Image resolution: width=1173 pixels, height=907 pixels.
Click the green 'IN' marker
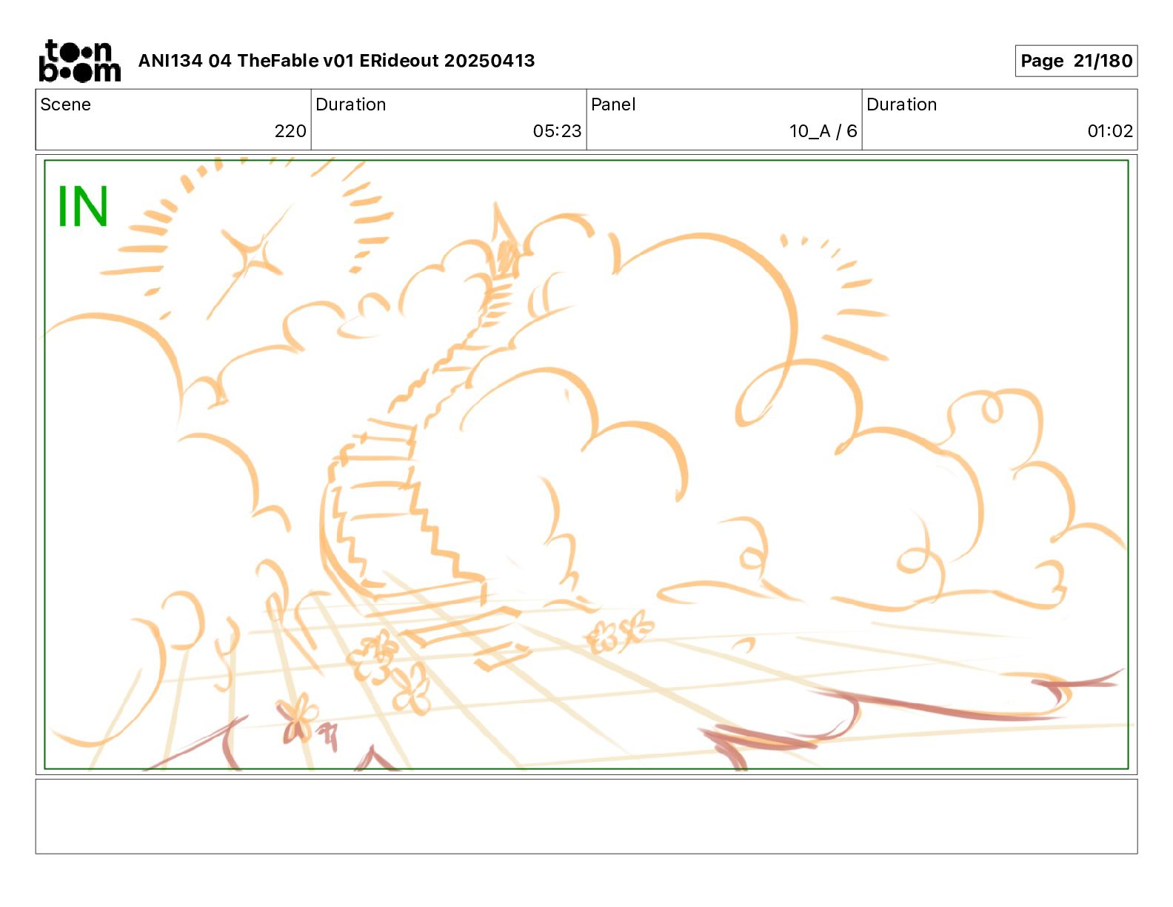(x=83, y=207)
